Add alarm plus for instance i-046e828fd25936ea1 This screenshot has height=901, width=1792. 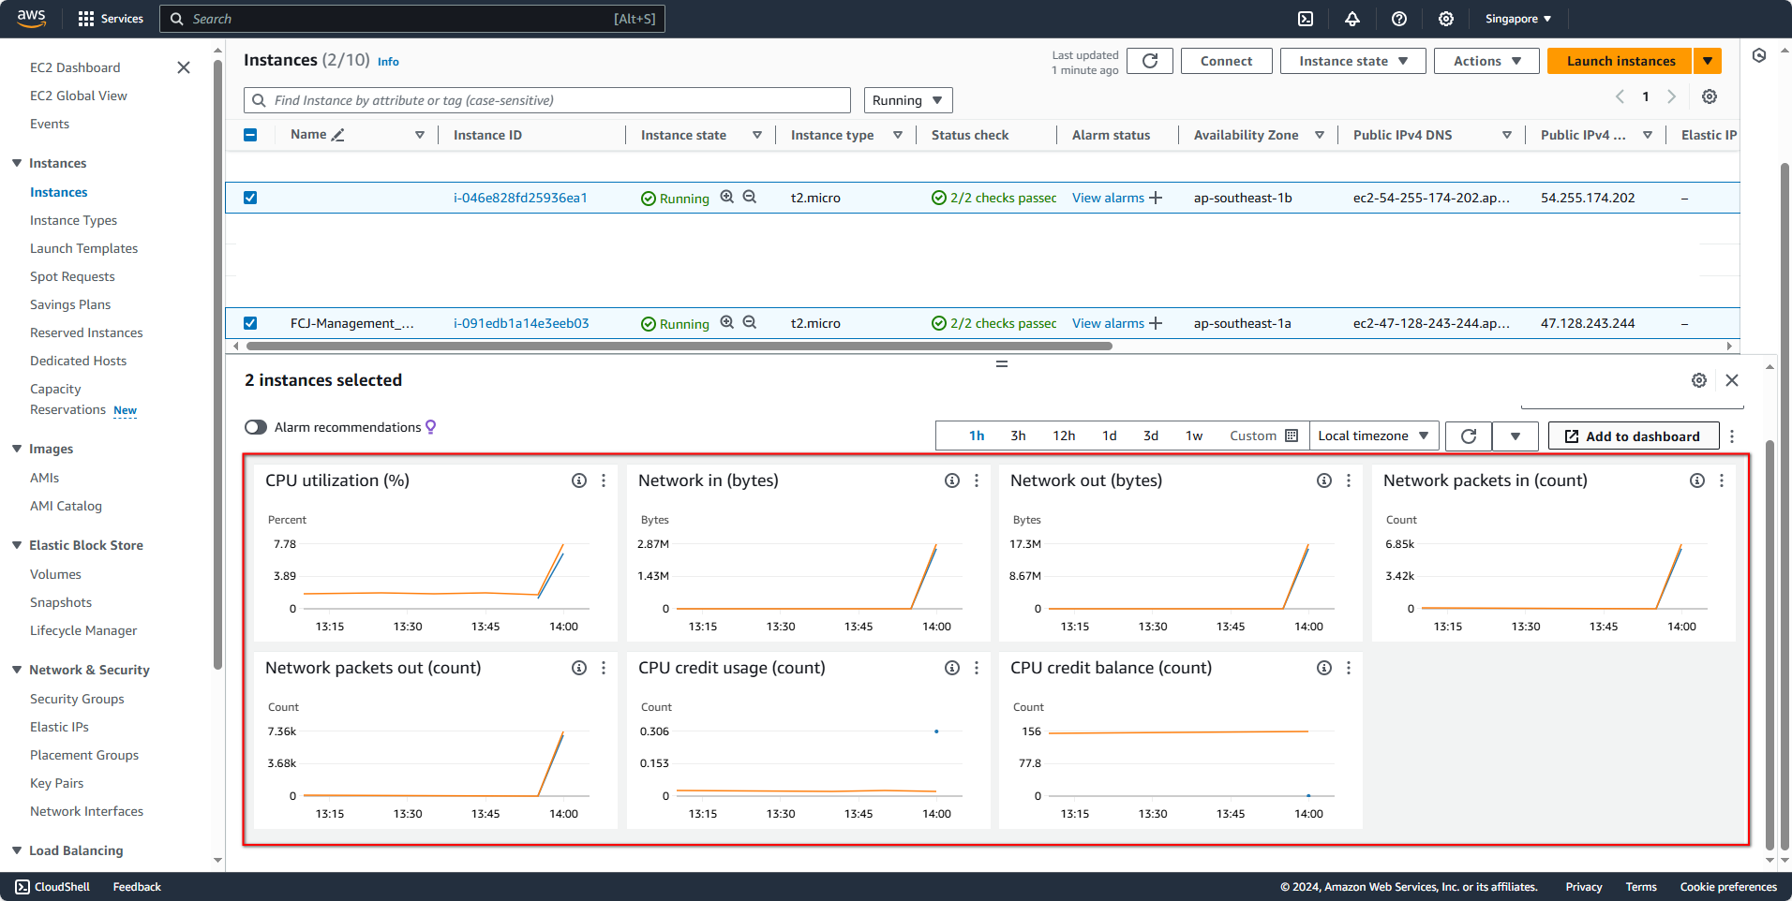tap(1156, 198)
